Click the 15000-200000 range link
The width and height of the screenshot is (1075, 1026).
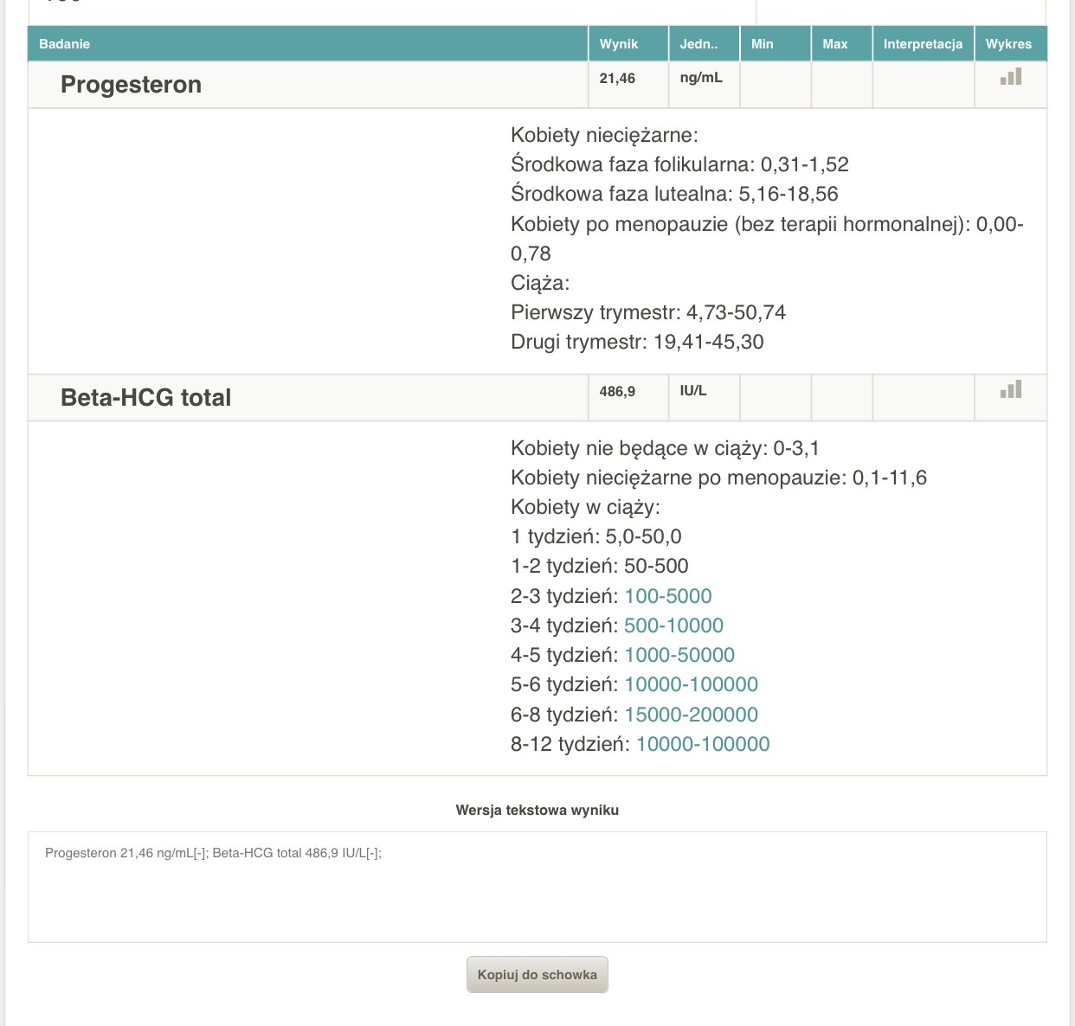click(x=691, y=715)
